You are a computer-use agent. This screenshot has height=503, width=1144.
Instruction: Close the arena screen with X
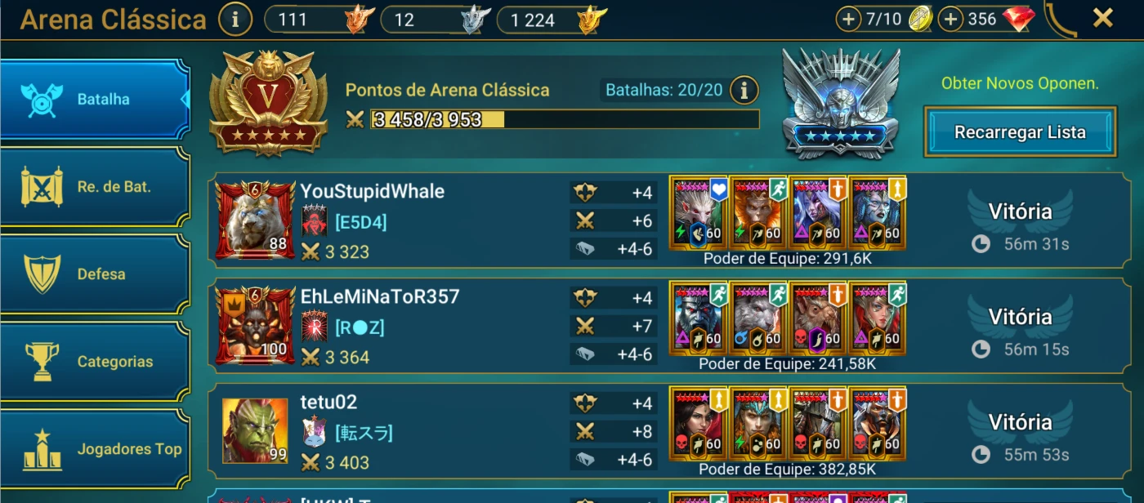(x=1103, y=18)
